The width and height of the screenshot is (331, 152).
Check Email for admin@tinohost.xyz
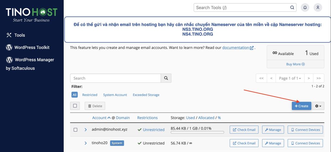pyautogui.click(x=244, y=130)
